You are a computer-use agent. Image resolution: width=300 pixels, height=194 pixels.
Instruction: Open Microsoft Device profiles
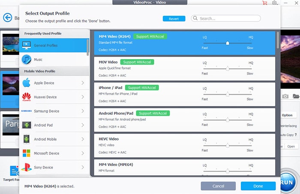tap(54, 153)
